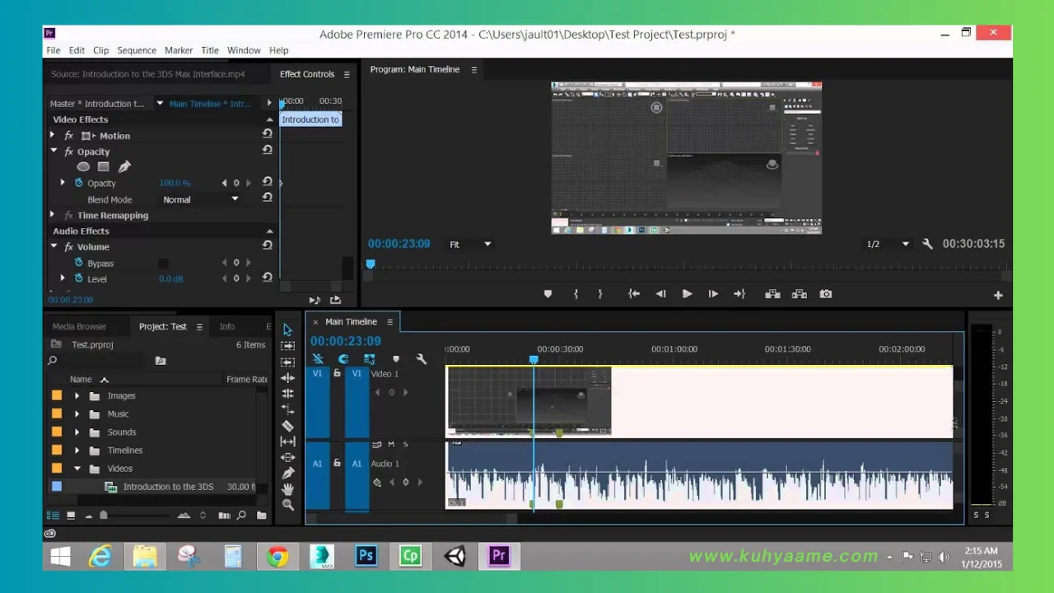Viewport: 1054px width, 593px height.
Task: Add marker in Program monitor controls
Action: coord(548,294)
